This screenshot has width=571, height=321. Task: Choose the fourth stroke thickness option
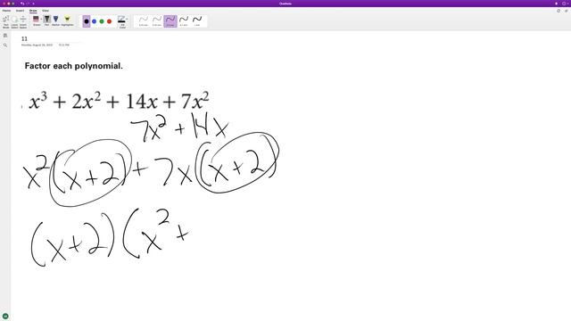coord(184,21)
